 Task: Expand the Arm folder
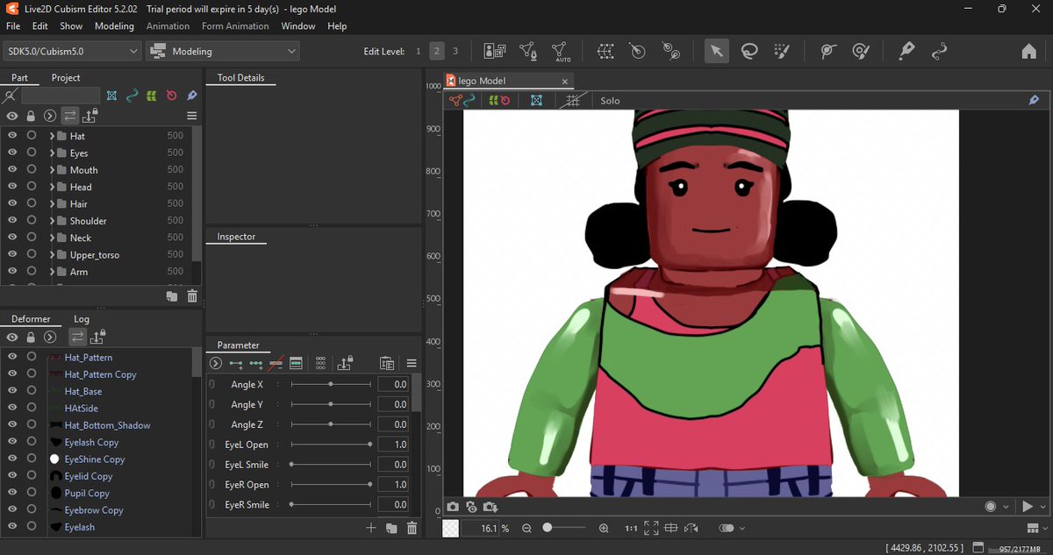[52, 272]
